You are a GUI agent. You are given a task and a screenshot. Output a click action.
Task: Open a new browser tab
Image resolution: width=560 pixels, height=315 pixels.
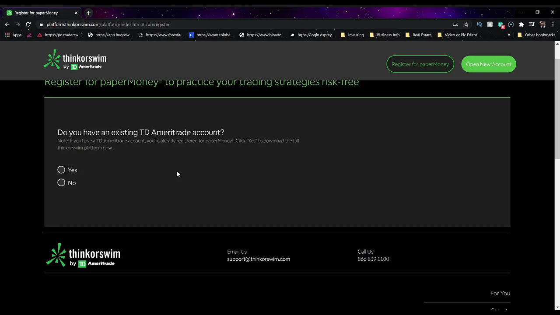[x=88, y=13]
